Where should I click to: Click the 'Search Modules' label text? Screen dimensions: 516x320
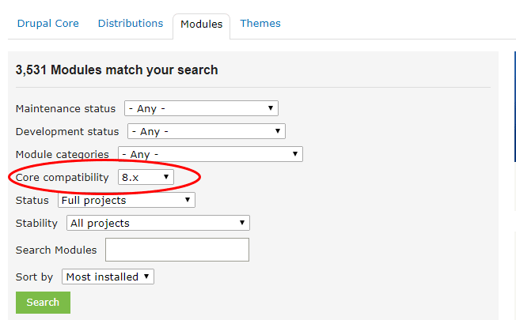click(x=56, y=250)
